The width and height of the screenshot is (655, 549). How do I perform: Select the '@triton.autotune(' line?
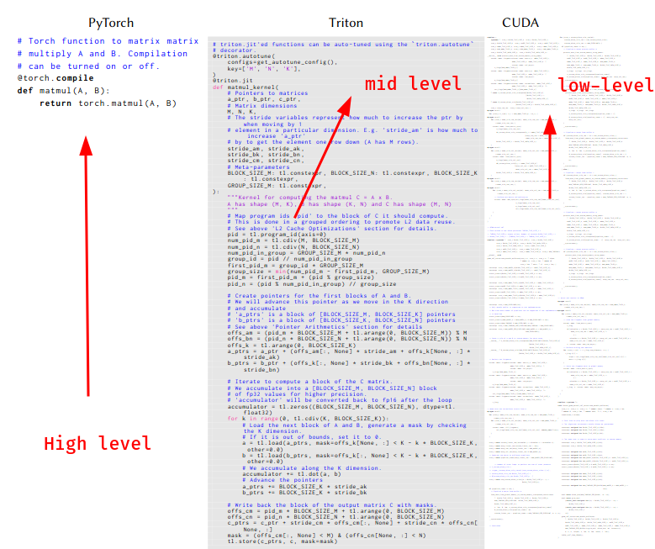[x=244, y=56]
